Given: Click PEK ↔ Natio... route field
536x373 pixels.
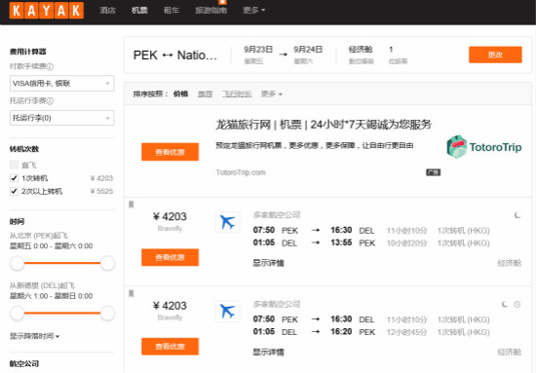Looking at the screenshot, I should coord(175,56).
